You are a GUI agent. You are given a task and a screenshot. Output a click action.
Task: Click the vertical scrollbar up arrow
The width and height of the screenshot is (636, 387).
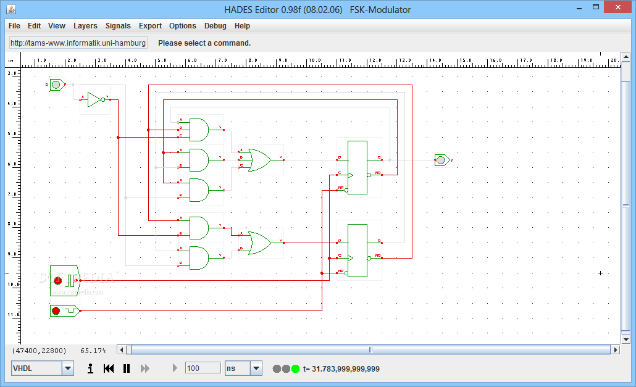[626, 57]
